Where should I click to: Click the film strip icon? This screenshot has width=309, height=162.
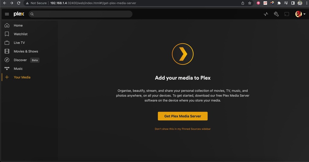(7, 51)
